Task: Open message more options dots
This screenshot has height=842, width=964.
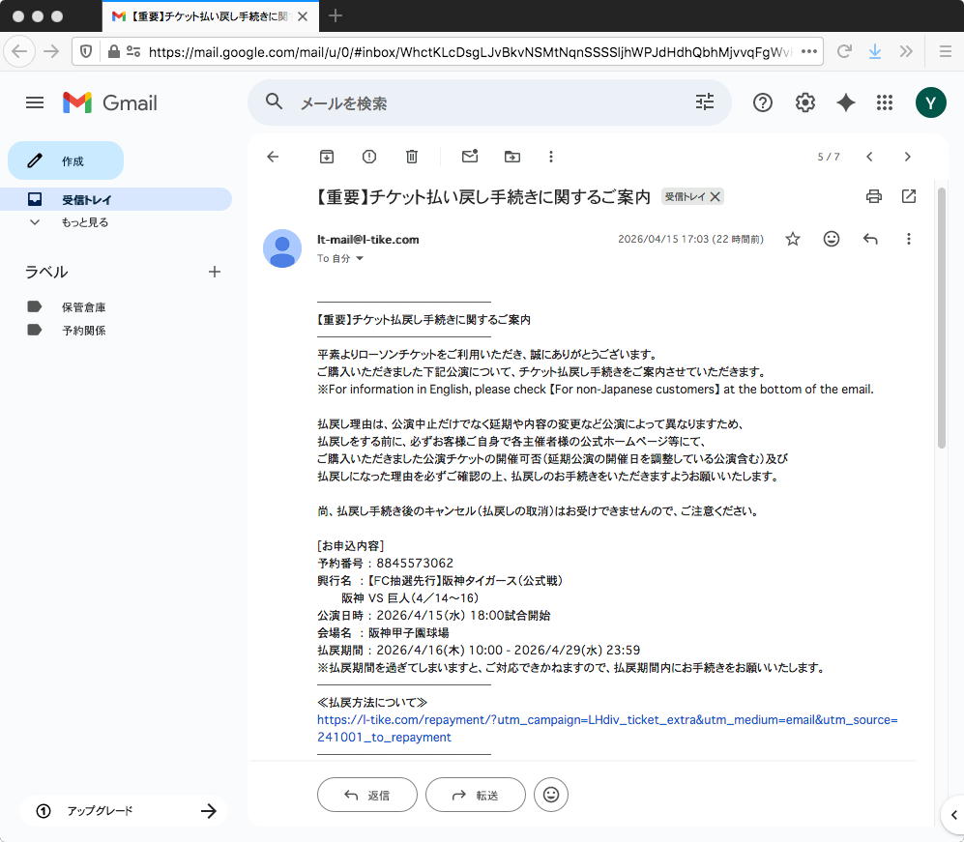Action: [909, 239]
